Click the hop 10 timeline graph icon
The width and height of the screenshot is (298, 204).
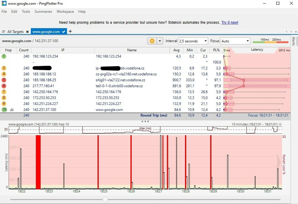(x=12, y=110)
